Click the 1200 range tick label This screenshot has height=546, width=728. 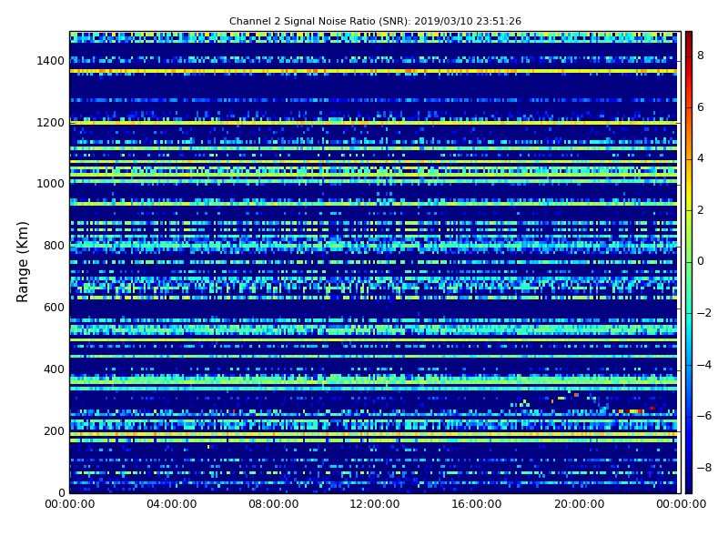click(51, 123)
